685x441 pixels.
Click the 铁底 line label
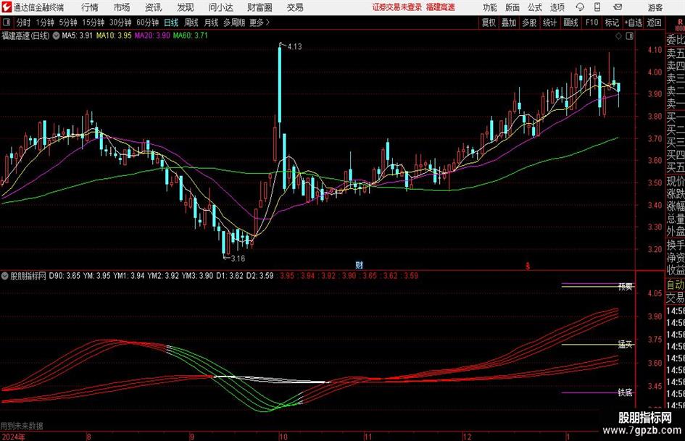(625, 392)
